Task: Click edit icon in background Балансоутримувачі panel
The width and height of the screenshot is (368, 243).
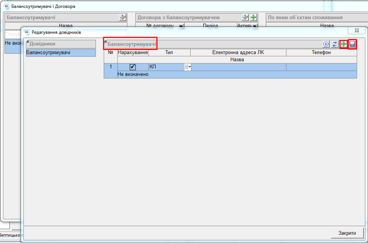Action: coord(123,17)
